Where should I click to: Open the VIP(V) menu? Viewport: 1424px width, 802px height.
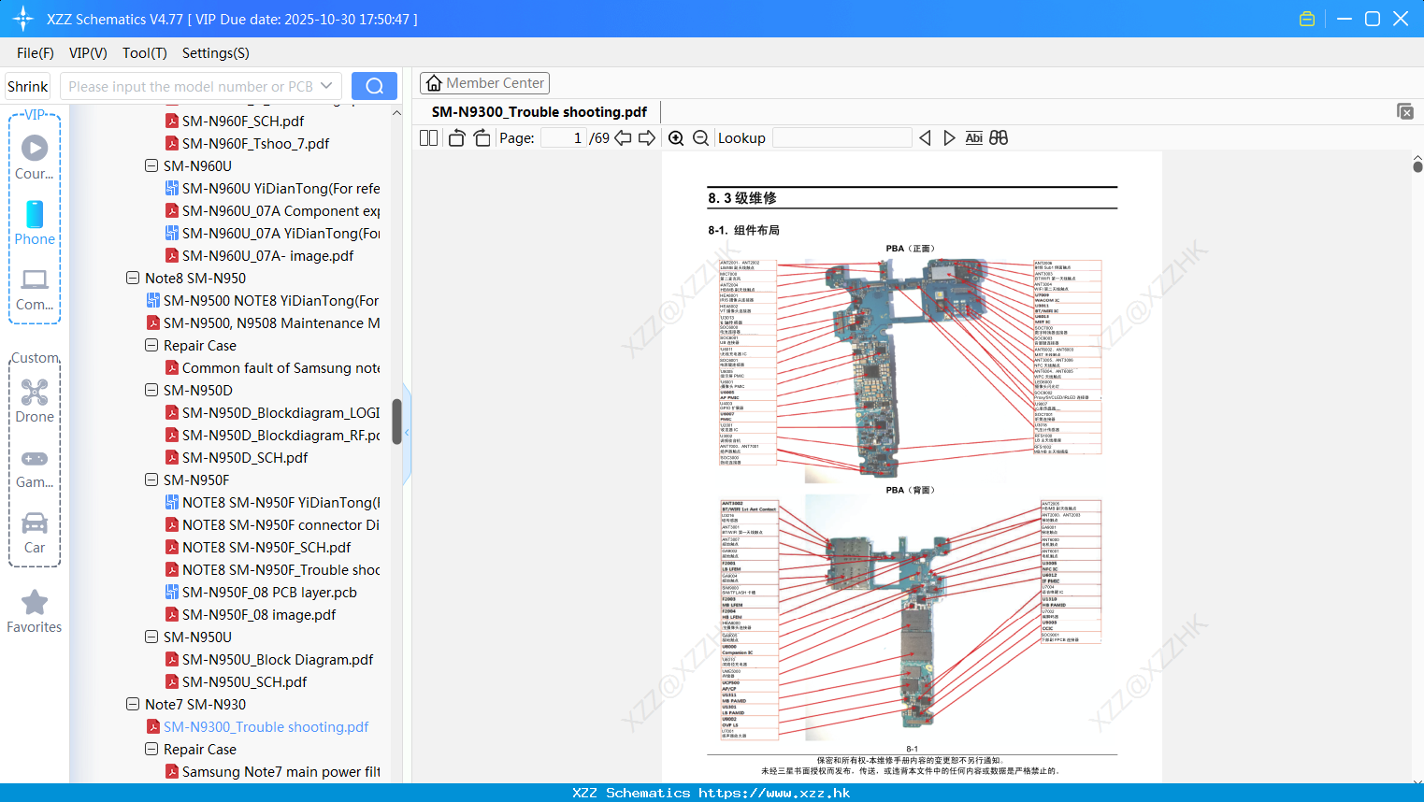coord(88,53)
